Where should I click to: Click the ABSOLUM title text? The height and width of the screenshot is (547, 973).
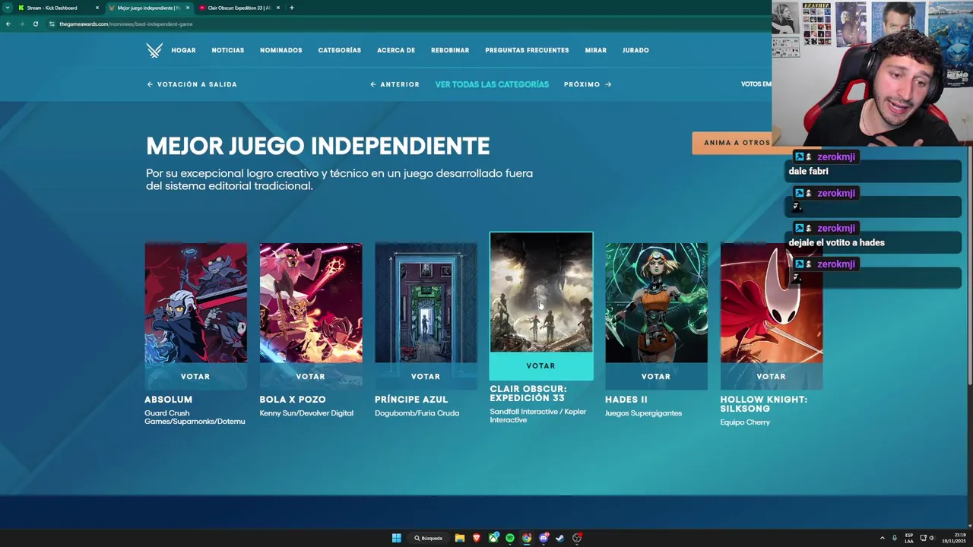point(169,400)
